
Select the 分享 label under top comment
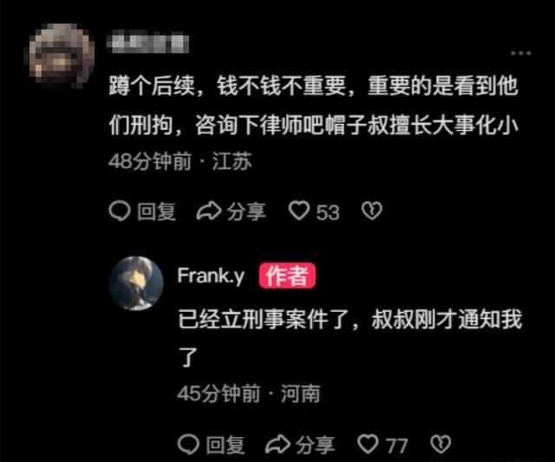(246, 211)
